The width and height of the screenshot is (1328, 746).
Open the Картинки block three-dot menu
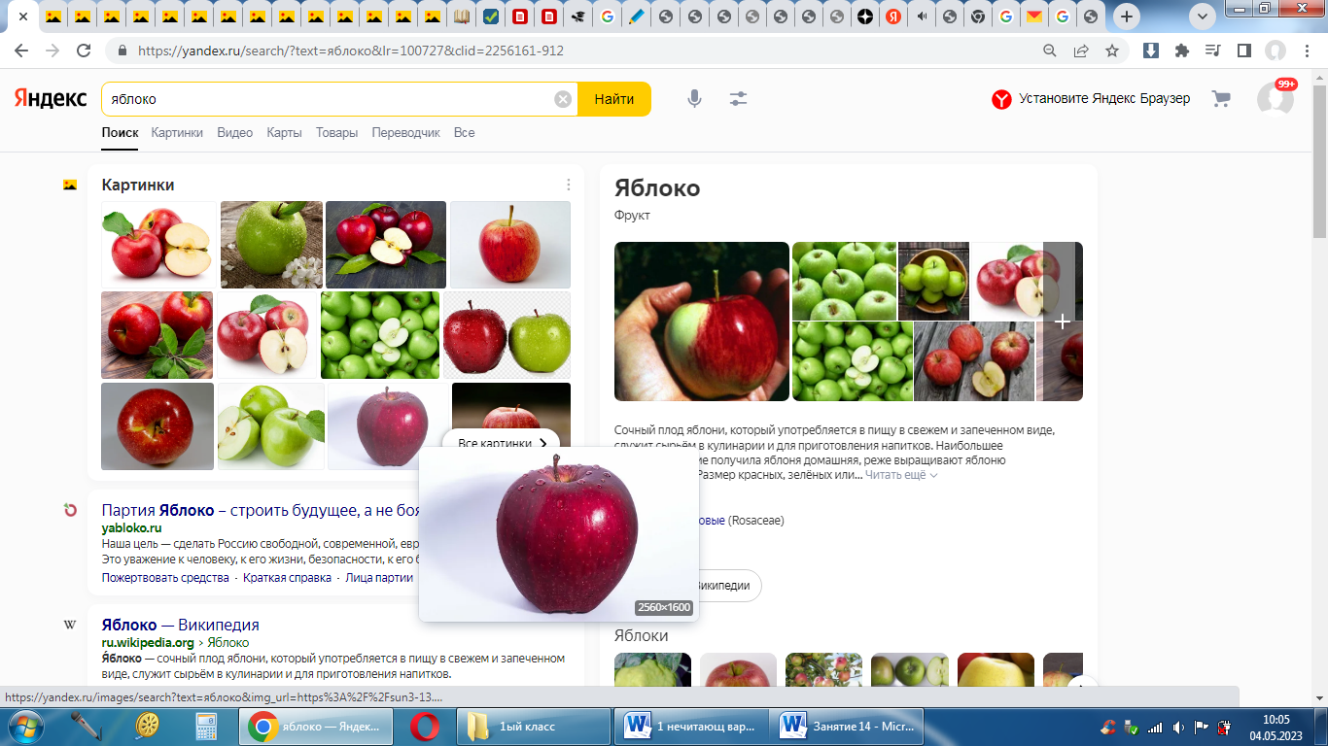(x=569, y=185)
